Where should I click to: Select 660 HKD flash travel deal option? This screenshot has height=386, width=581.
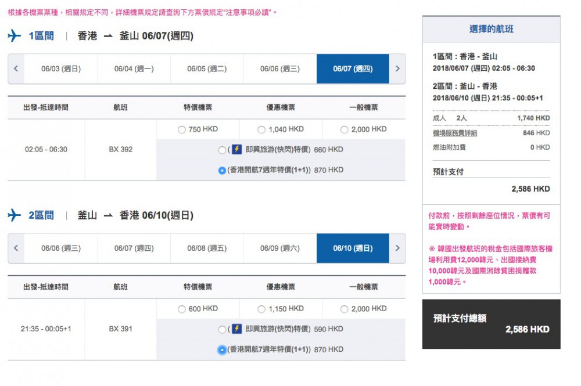point(222,150)
